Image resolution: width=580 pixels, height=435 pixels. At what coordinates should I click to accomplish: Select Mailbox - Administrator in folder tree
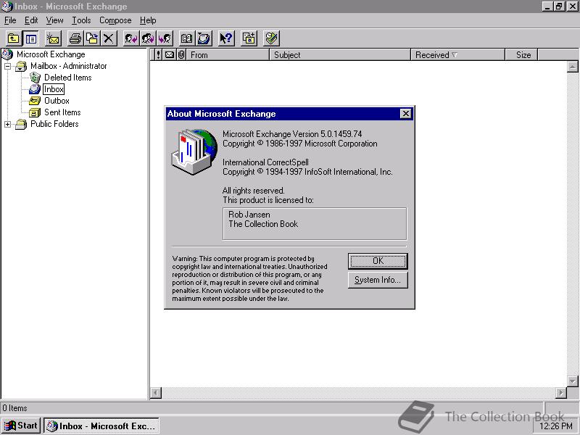point(68,66)
